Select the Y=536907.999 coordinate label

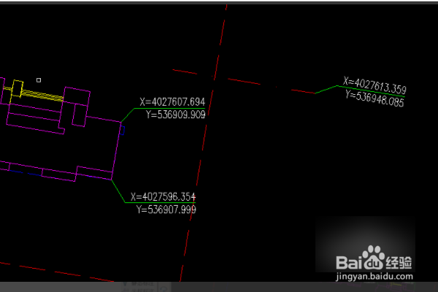click(x=166, y=210)
